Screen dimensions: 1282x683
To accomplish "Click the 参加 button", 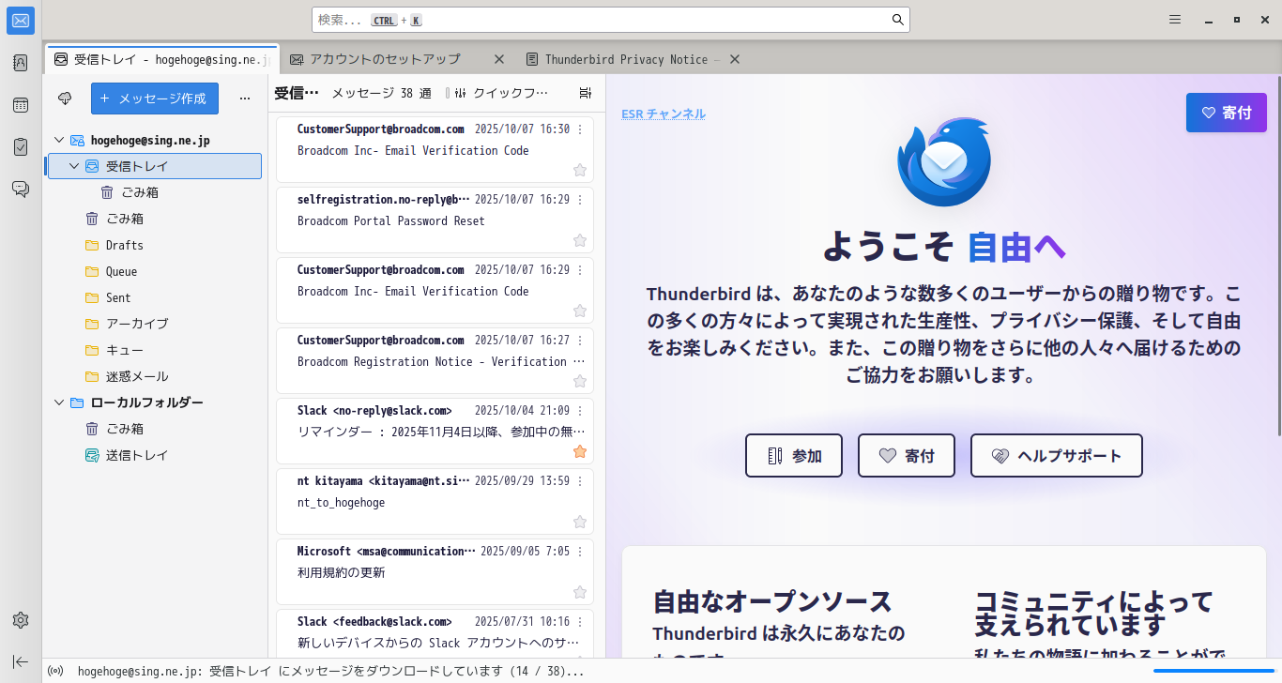I will click(x=794, y=456).
